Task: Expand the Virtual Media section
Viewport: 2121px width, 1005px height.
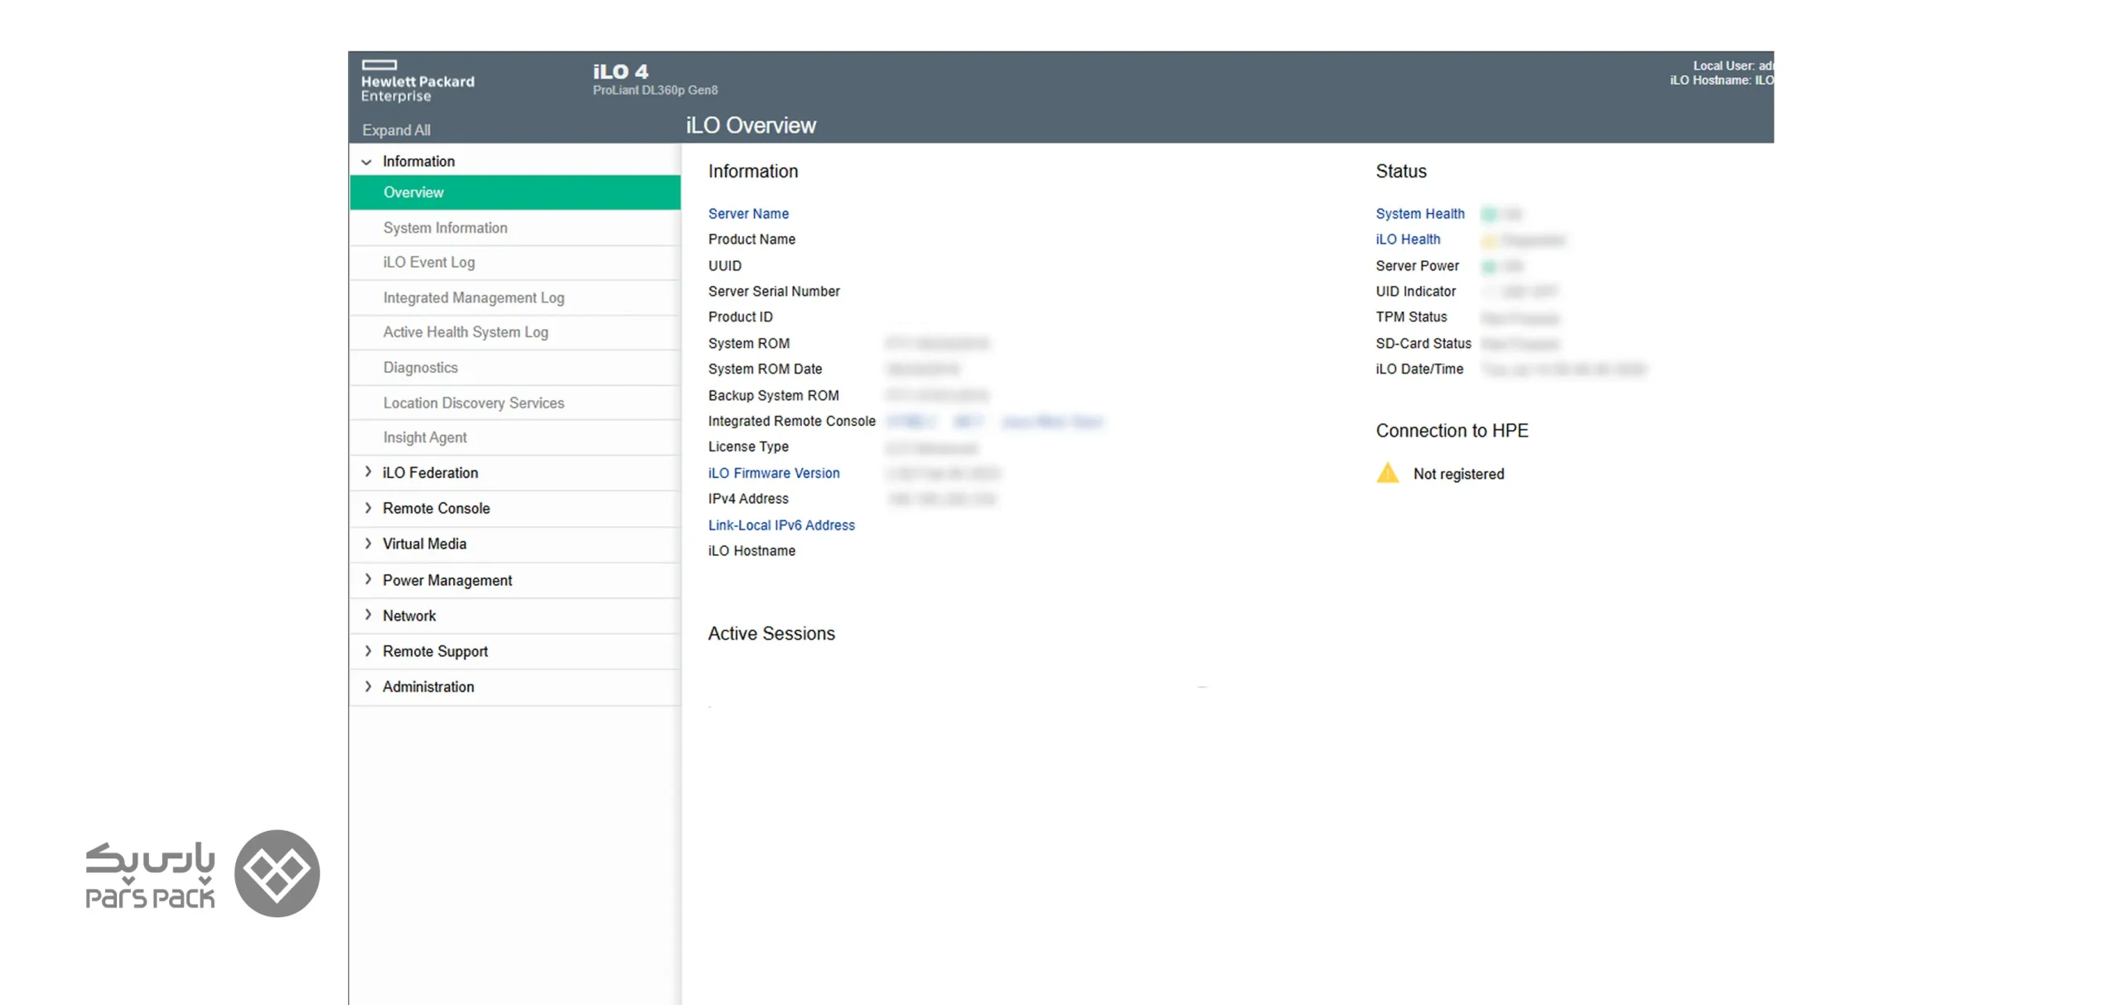Action: coord(368,543)
